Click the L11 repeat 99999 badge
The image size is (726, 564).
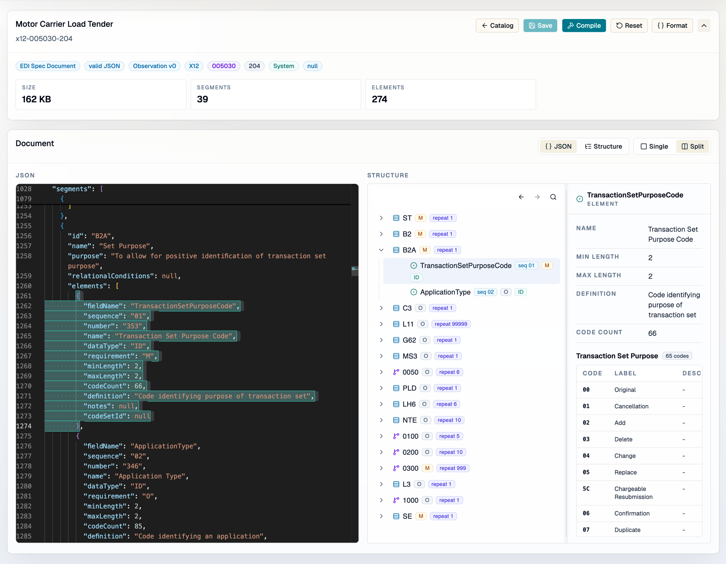pos(451,324)
